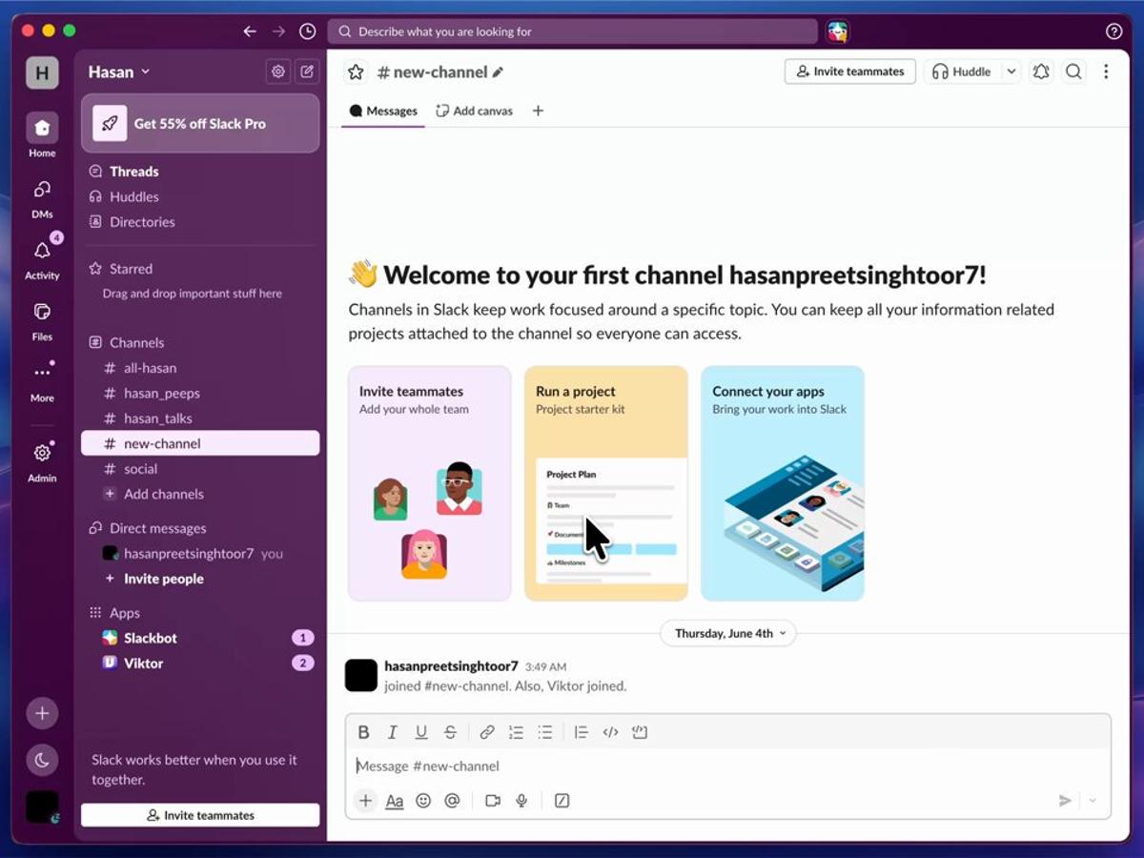Screen dimensions: 1144x858
Task: Go back in history arrow
Action: coord(250,31)
